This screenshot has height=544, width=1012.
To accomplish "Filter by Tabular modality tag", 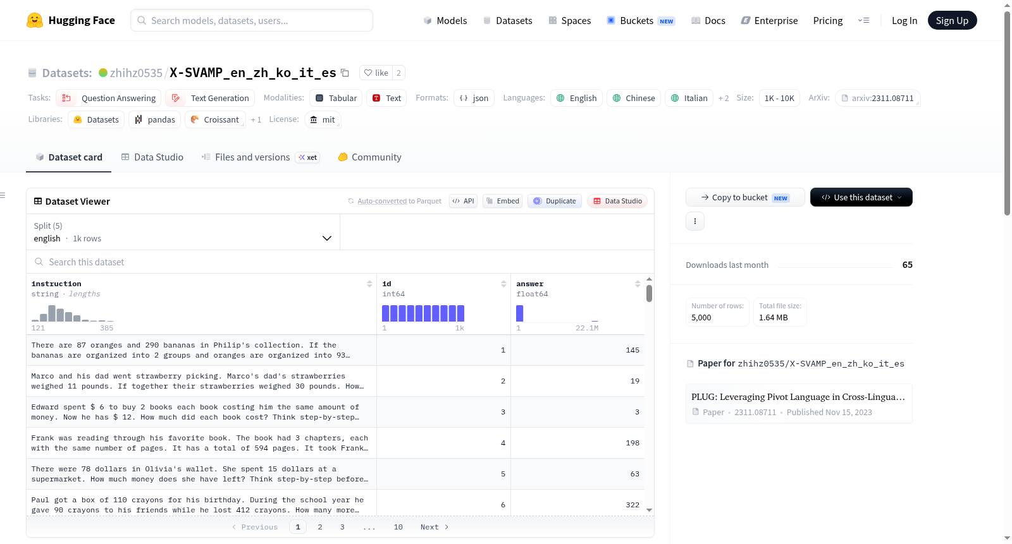I will coord(336,98).
